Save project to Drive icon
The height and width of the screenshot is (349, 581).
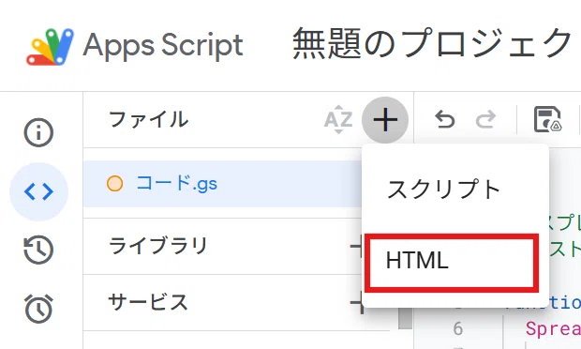(547, 119)
